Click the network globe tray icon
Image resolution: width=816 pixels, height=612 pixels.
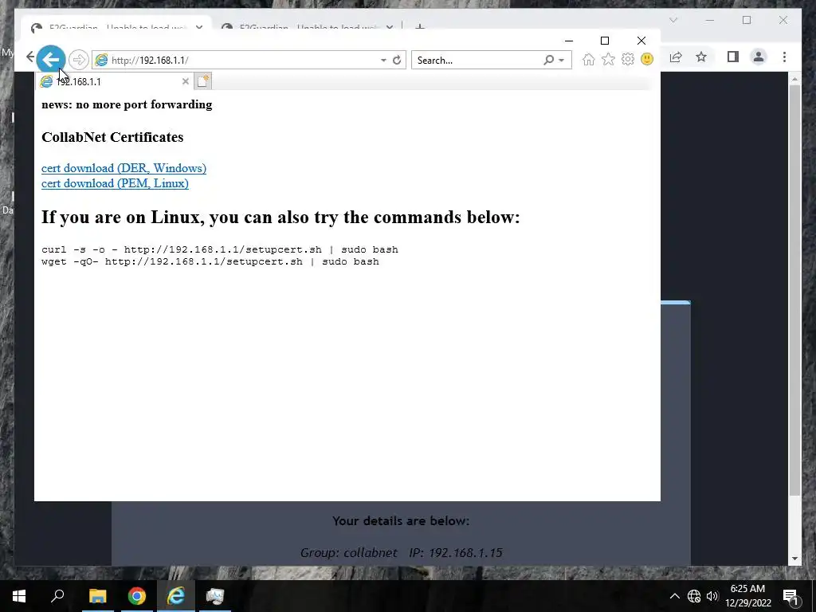click(x=694, y=596)
